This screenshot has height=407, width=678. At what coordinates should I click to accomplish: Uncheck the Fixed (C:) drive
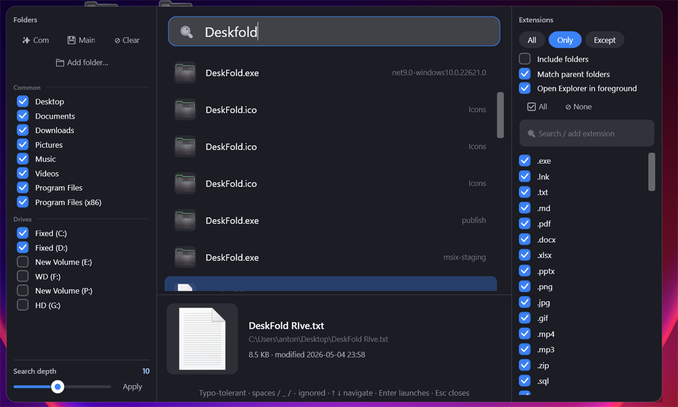[23, 233]
